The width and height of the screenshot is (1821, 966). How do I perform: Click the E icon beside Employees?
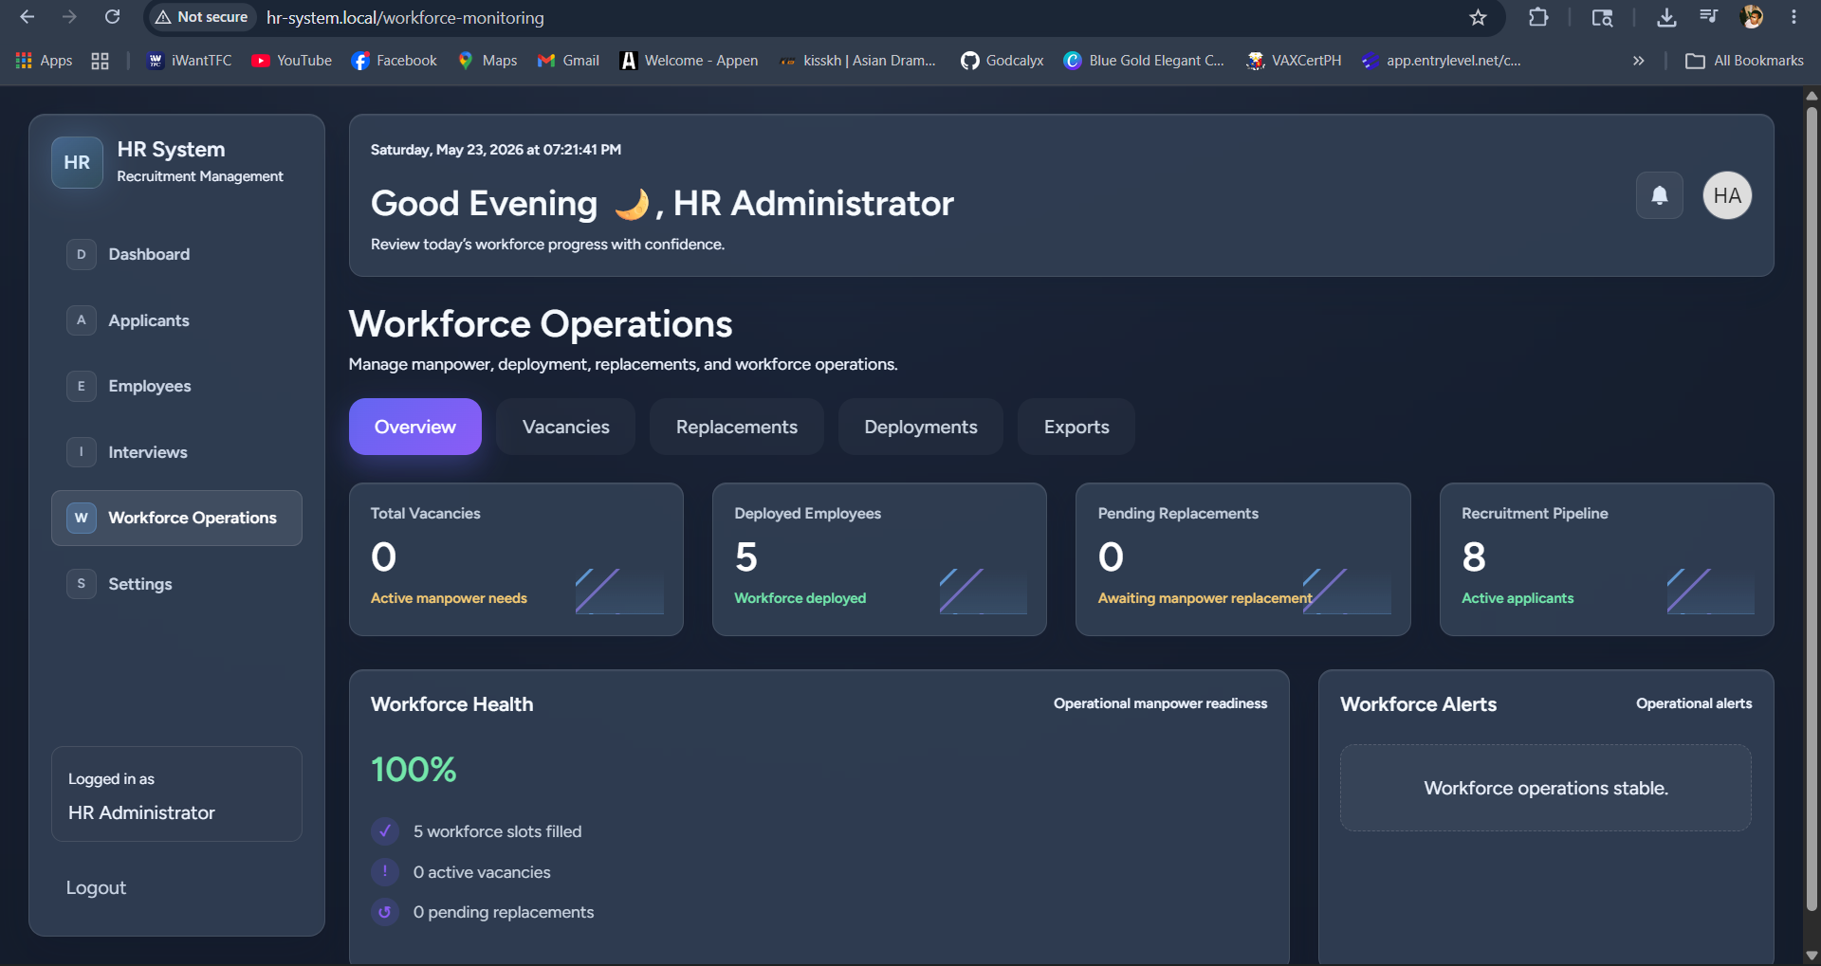(x=82, y=386)
